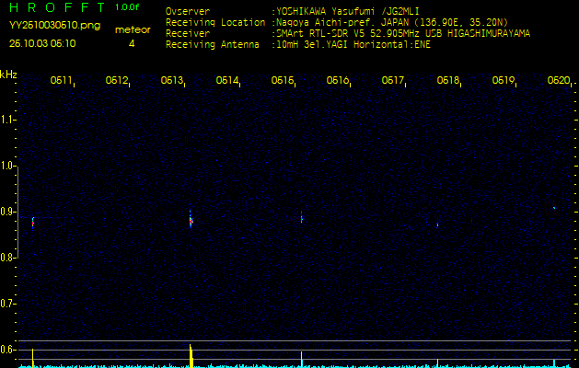Image resolution: width=579 pixels, height=368 pixels.
Task: Click the yellow spike in the power graph
Action: pos(191,354)
